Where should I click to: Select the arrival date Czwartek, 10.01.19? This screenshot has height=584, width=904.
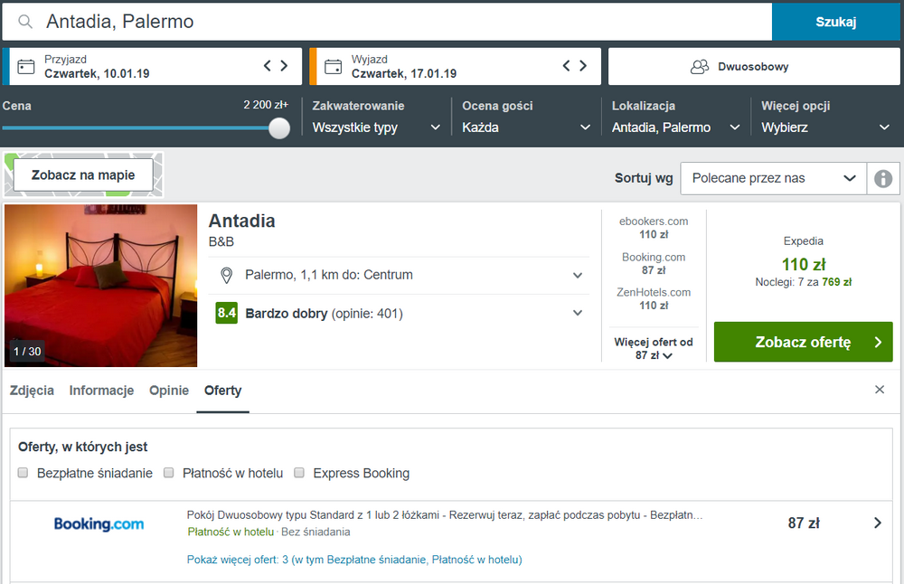[97, 74]
